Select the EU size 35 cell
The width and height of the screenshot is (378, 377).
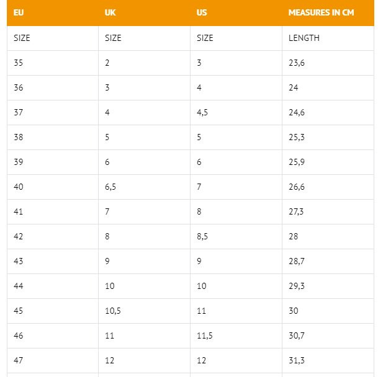click(19, 63)
